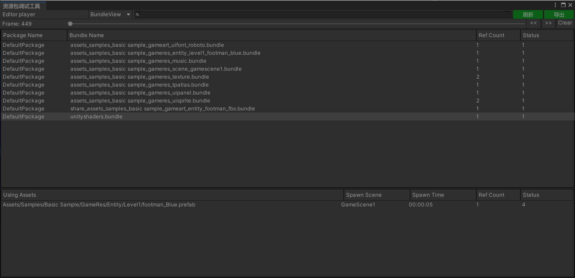The image size is (575, 278).
Task: Click the search magnifier icon
Action: (137, 14)
